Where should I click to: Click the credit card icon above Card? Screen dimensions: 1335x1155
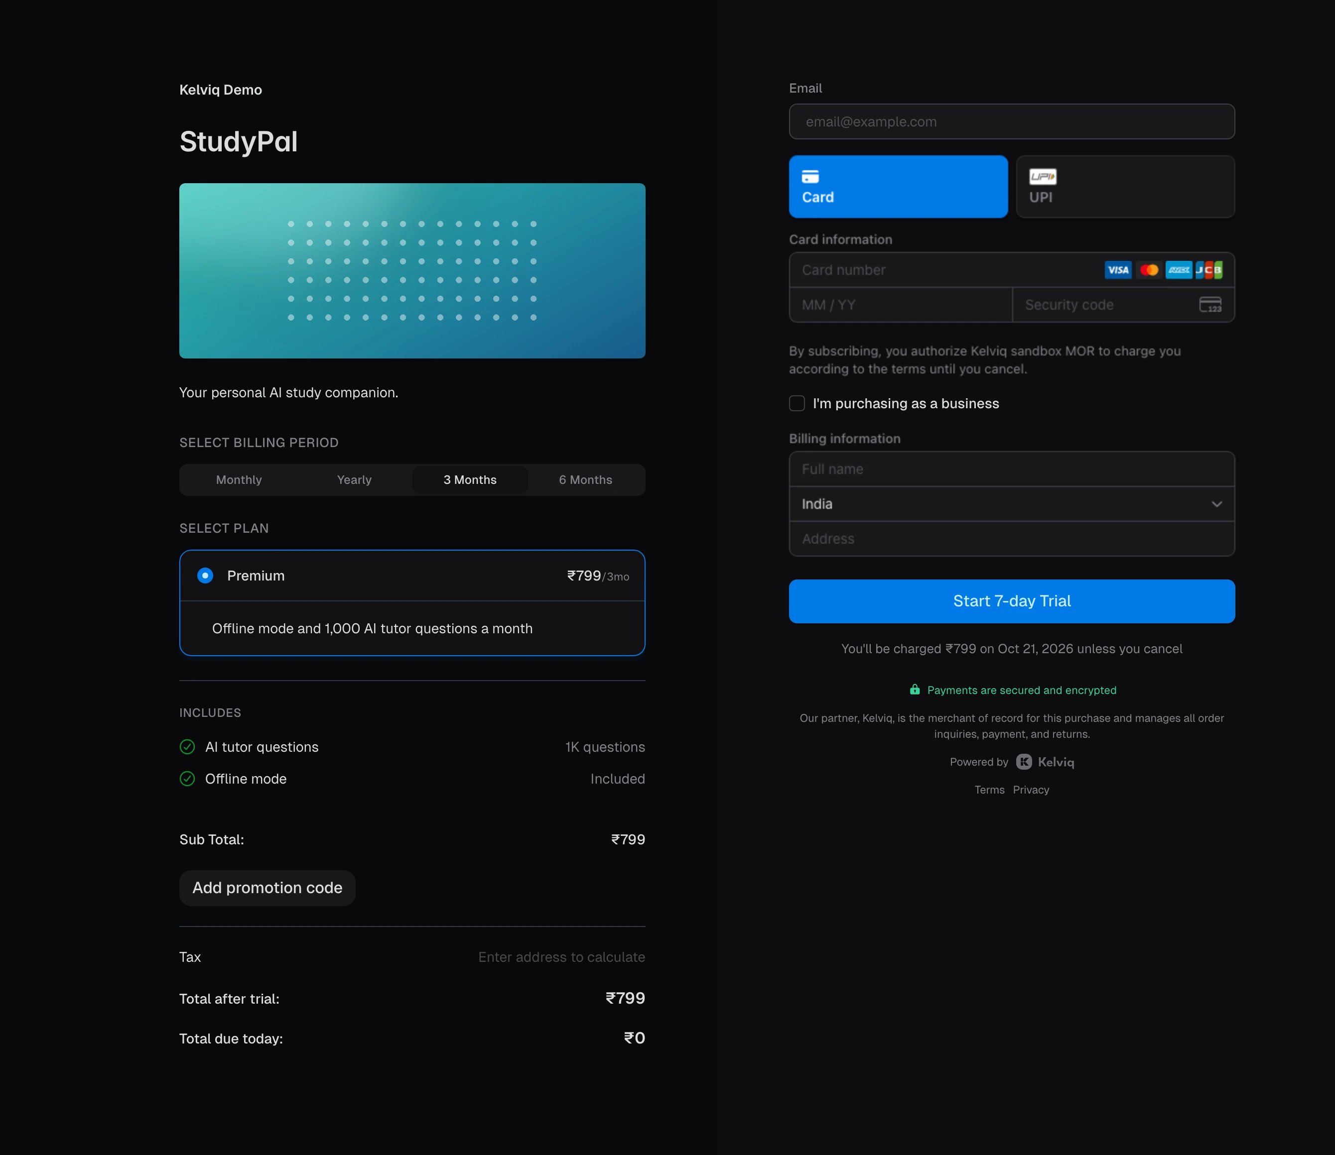810,177
